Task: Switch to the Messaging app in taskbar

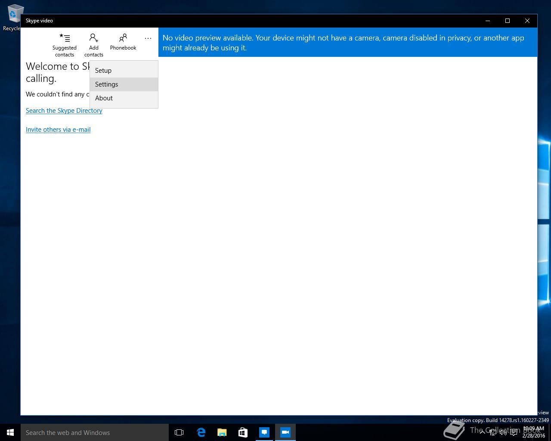Action: click(x=264, y=432)
